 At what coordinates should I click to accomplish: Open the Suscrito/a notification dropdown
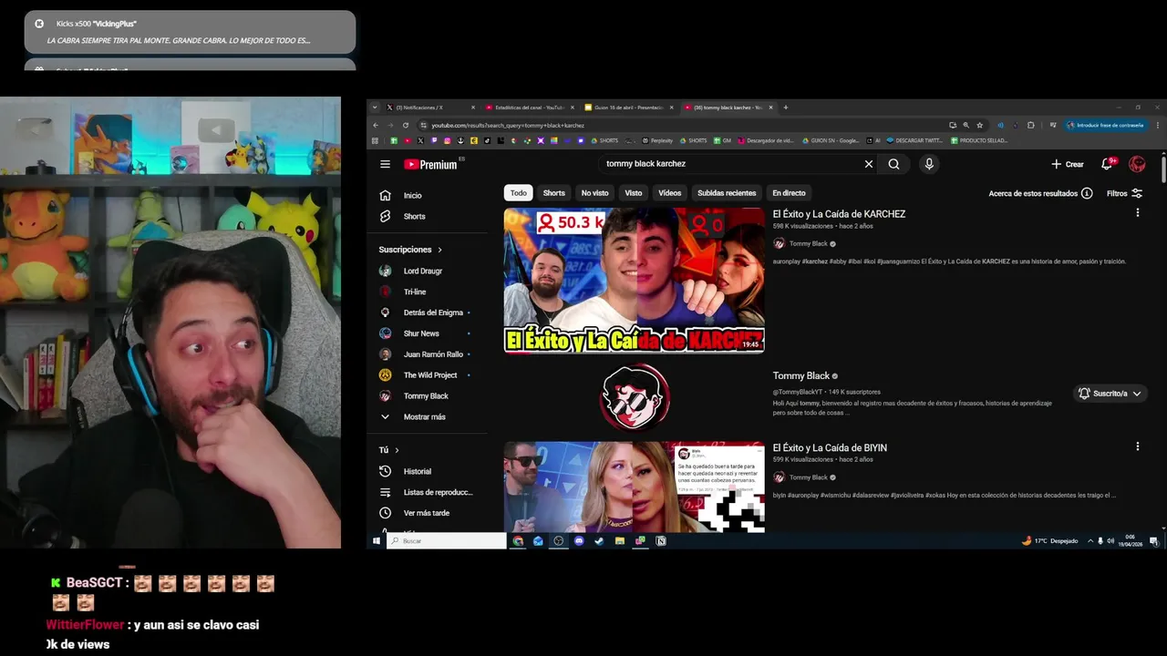coord(1110,394)
